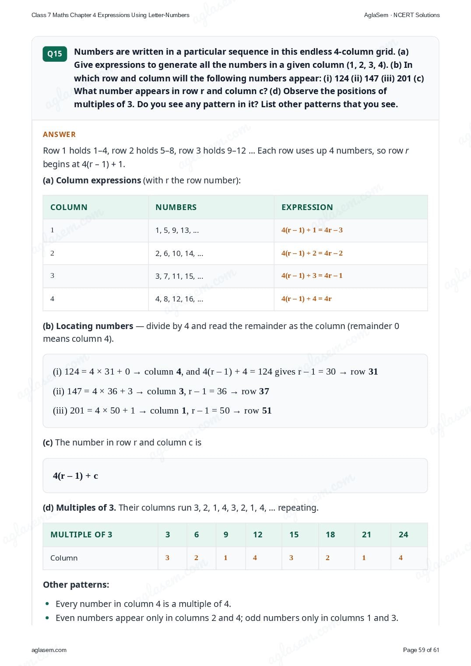
Task: Click the Other patterns heading
Action: (76, 585)
